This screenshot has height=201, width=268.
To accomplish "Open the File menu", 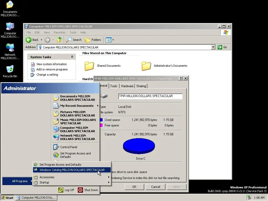I will click(x=29, y=32).
